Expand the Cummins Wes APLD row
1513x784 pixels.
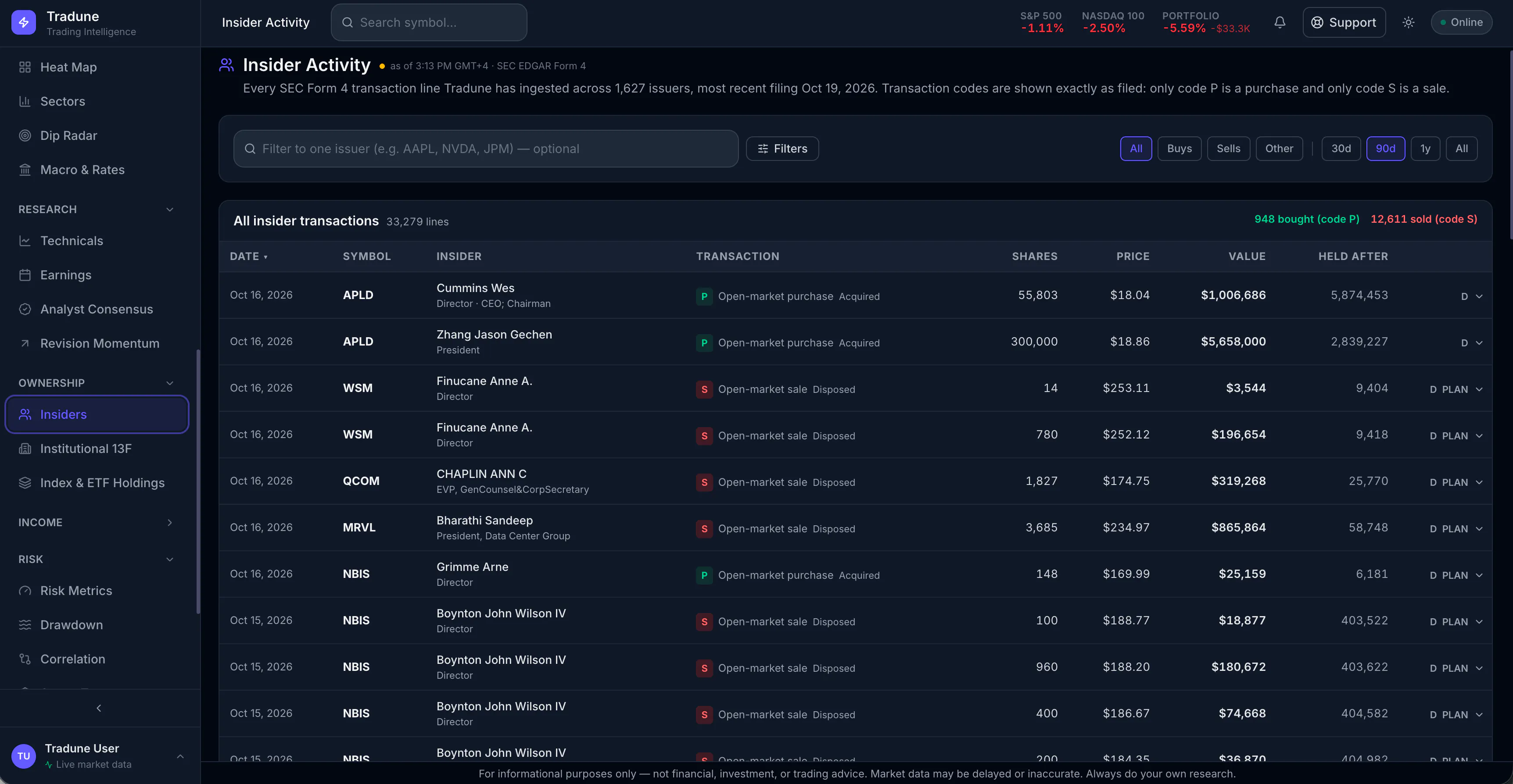1479,296
